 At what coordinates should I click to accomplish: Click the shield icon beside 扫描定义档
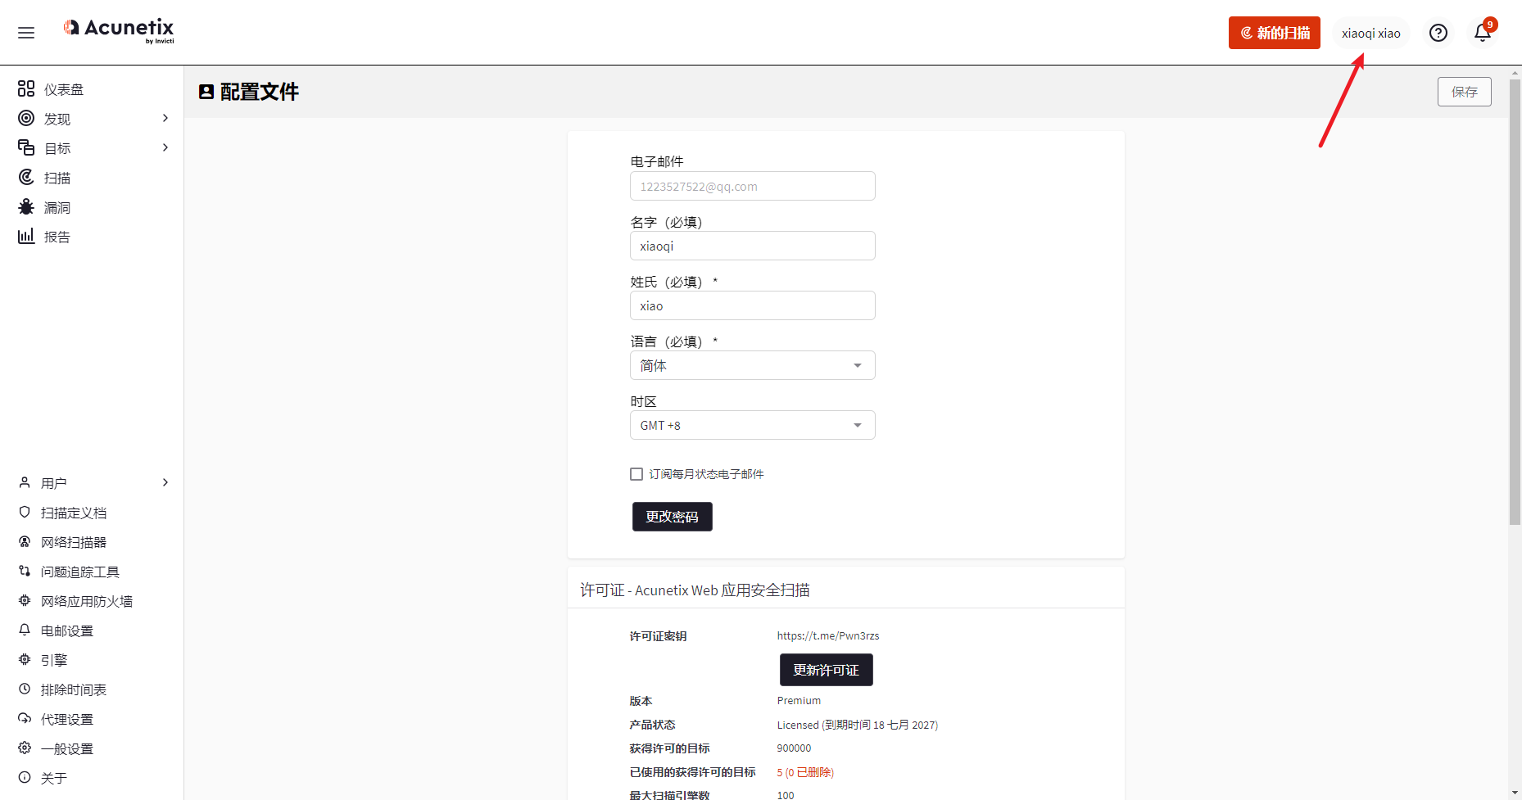[x=25, y=512]
